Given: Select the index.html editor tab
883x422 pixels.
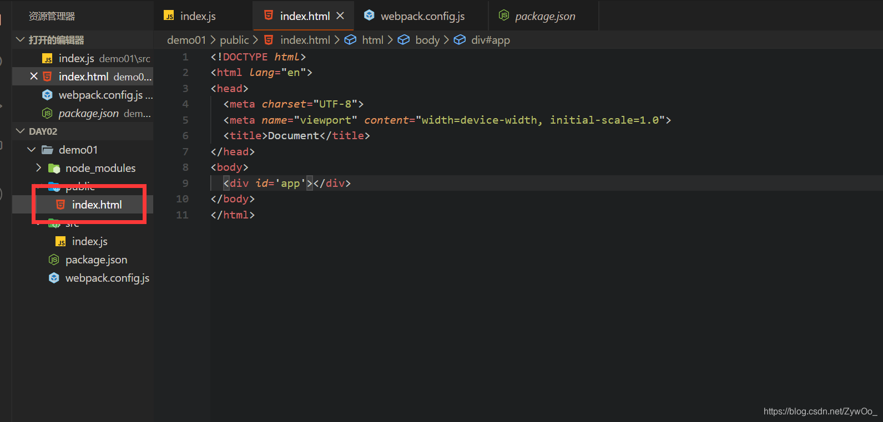Looking at the screenshot, I should (303, 16).
